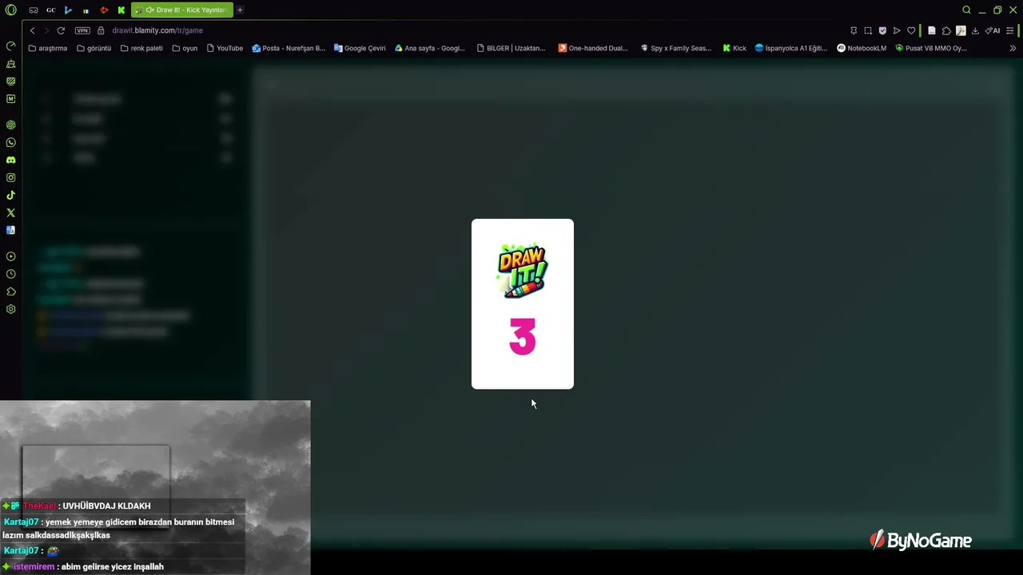
Task: Open the BİLGER Uzaktan bookmark
Action: coord(511,48)
